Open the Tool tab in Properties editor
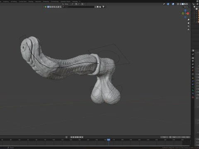 193,54
